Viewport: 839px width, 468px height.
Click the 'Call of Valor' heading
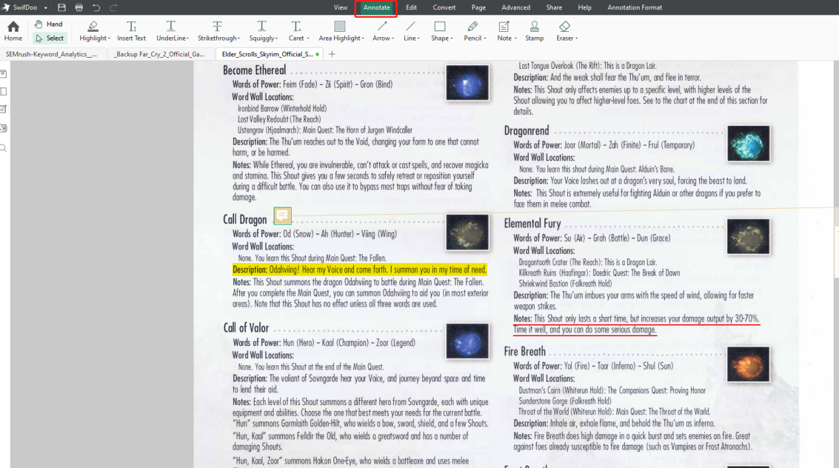click(x=246, y=327)
